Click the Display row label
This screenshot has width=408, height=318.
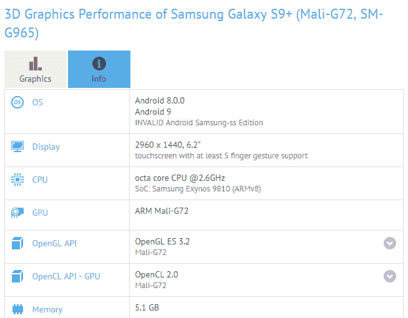point(46,147)
